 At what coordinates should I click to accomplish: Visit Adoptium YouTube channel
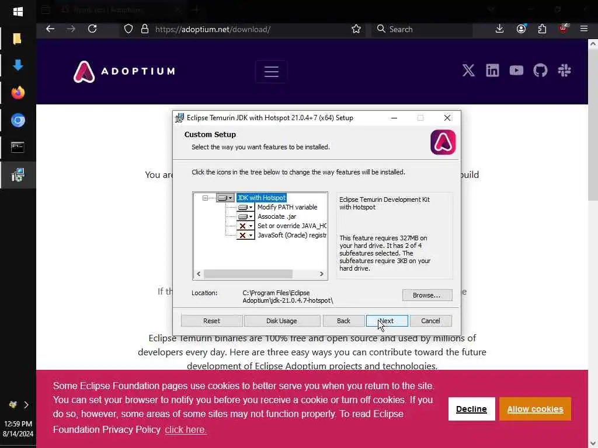point(516,71)
